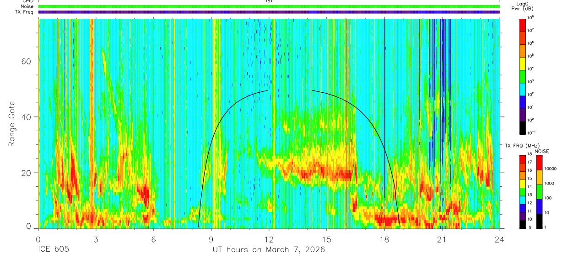
Task: Click the cyan segment of TX FRQ colorbar
Action: coord(523,200)
